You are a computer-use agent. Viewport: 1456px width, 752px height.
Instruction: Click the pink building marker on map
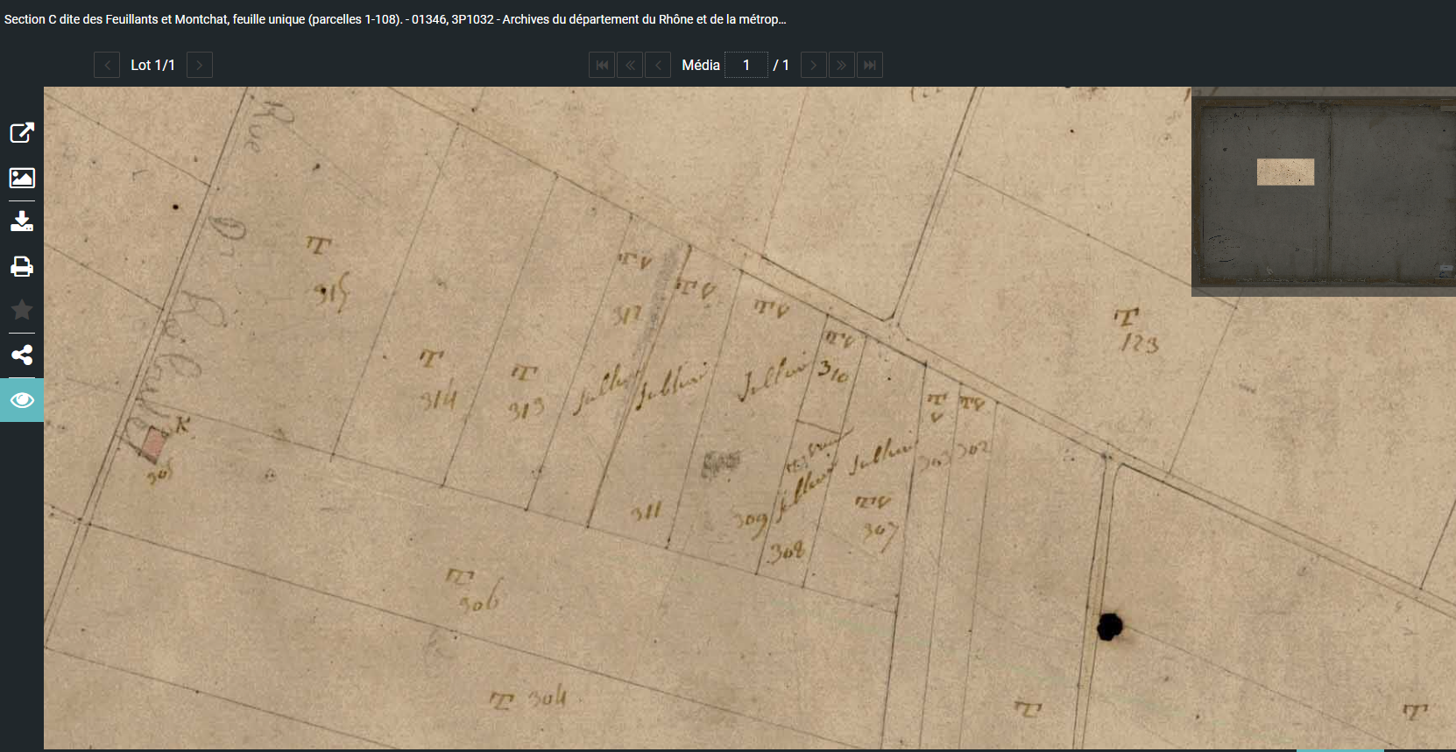click(x=154, y=444)
